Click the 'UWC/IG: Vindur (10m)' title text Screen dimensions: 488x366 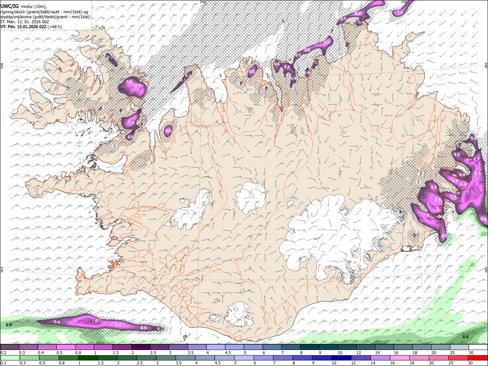pos(23,6)
